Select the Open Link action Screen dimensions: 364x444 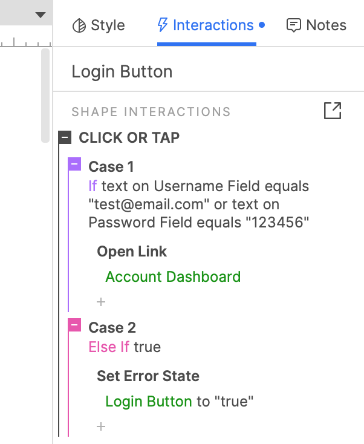point(132,252)
